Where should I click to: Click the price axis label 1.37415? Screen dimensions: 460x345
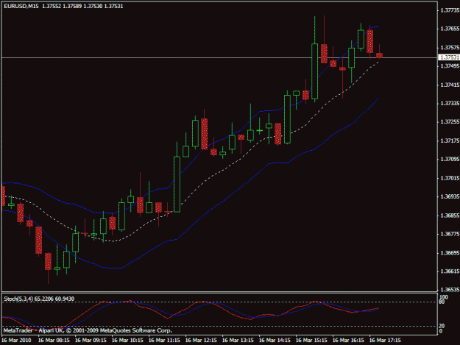450,85
